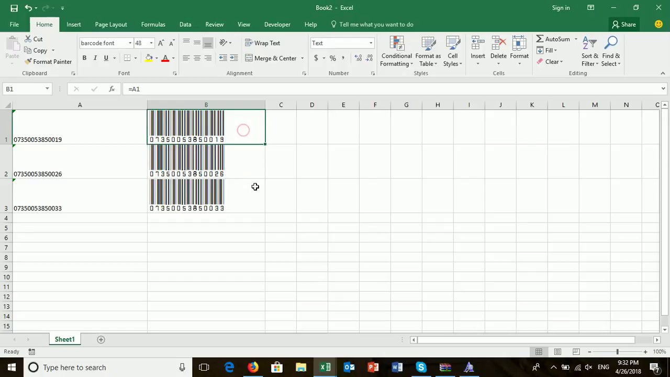This screenshot has width=670, height=377.
Task: Switch to the Page Layout tab
Action: tap(111, 25)
